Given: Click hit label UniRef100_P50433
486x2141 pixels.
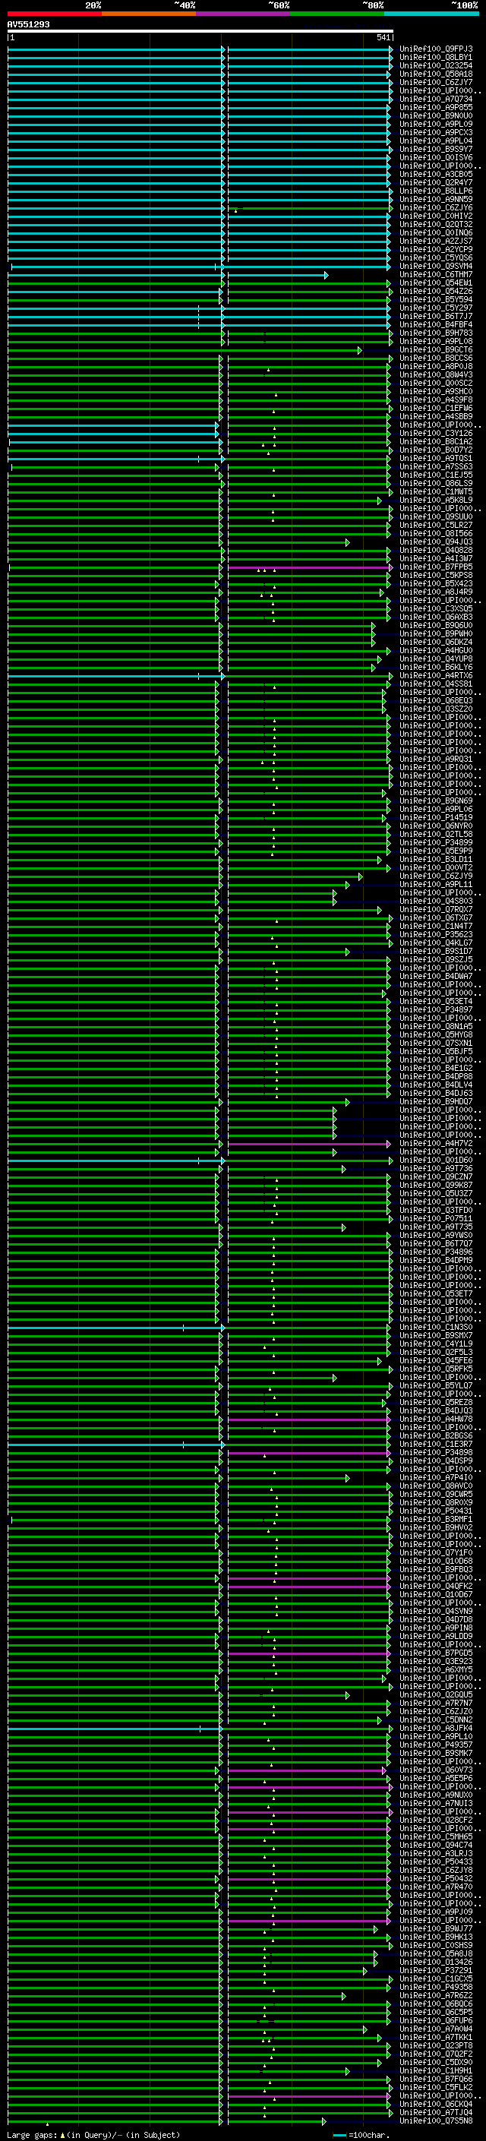Looking at the screenshot, I should click(x=435, y=1862).
